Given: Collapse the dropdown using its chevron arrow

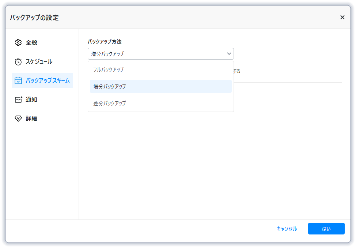Looking at the screenshot, I should (x=229, y=54).
